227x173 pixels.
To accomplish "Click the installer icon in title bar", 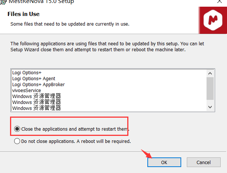I will [3, 2].
